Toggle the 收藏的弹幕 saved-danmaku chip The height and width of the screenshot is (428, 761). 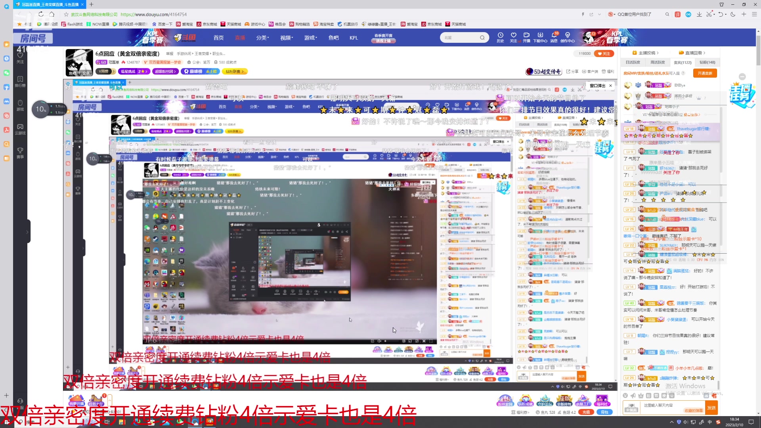pyautogui.click(x=693, y=411)
